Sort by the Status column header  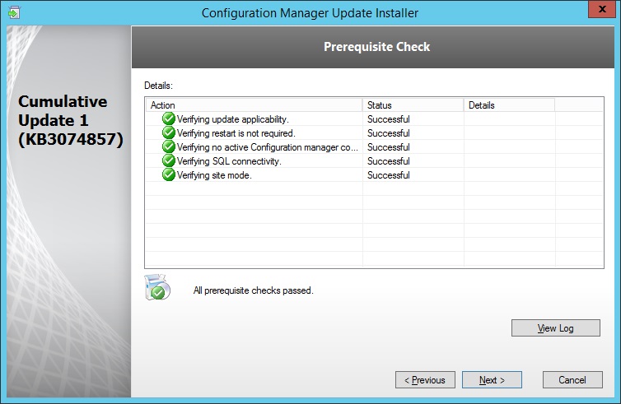point(413,105)
